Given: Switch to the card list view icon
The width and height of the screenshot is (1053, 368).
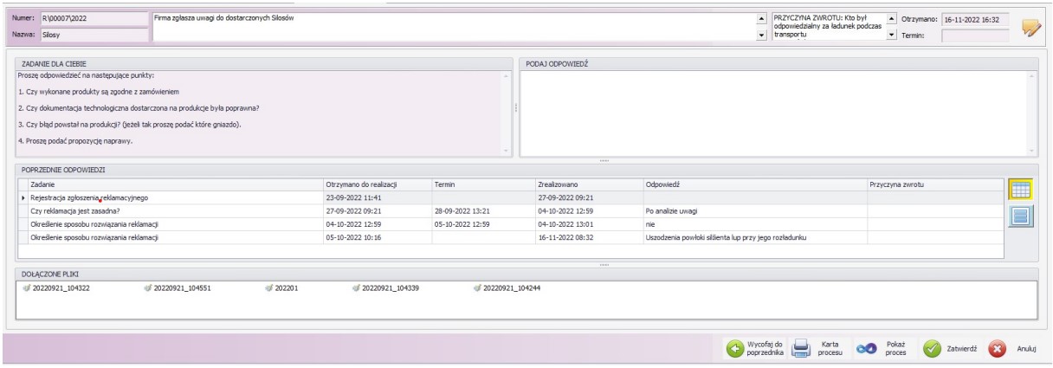Looking at the screenshot, I should coord(1022,220).
